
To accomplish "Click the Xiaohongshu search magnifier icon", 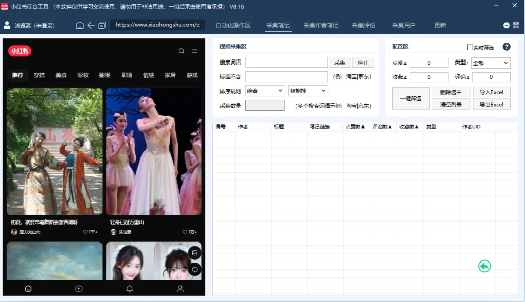I will coord(181,51).
